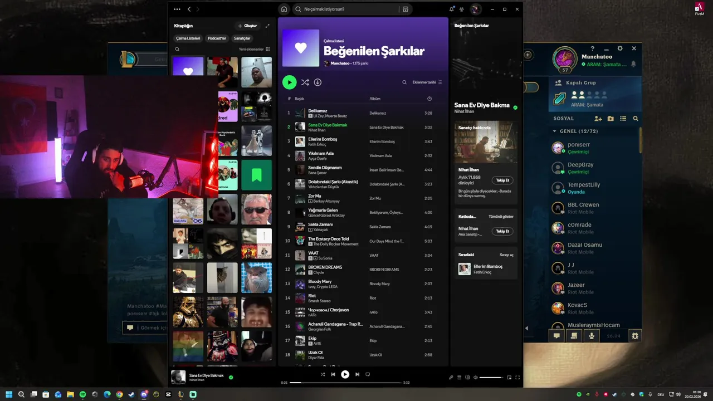Search within the playlist songs
Image resolution: width=713 pixels, height=401 pixels.
pyautogui.click(x=404, y=82)
